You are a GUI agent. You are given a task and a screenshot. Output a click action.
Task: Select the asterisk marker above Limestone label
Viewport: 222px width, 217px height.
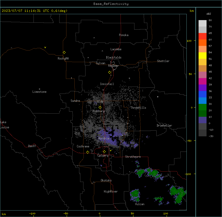[39, 89]
